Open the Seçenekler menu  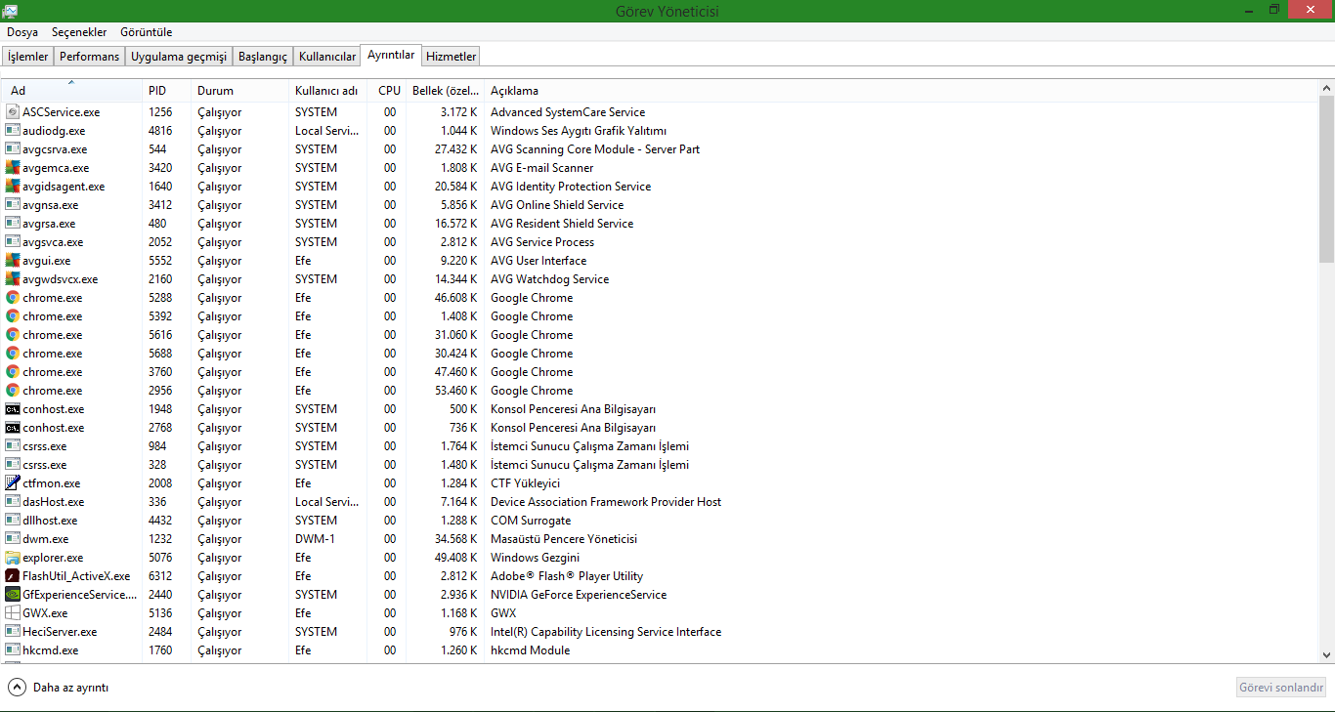coord(79,32)
